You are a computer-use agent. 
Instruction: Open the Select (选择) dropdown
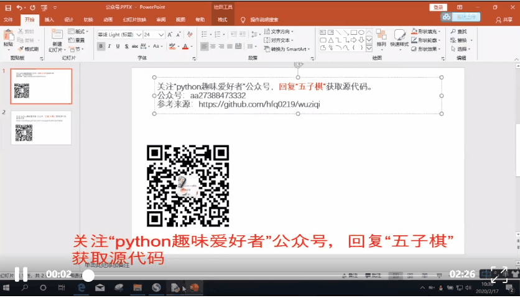460,49
